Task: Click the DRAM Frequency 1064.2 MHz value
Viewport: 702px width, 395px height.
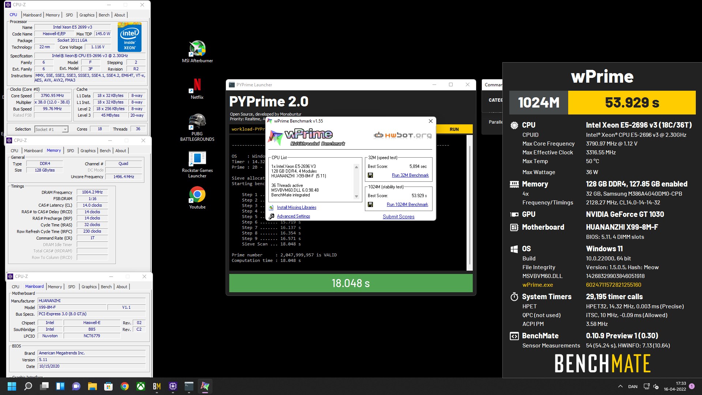Action: tap(92, 192)
